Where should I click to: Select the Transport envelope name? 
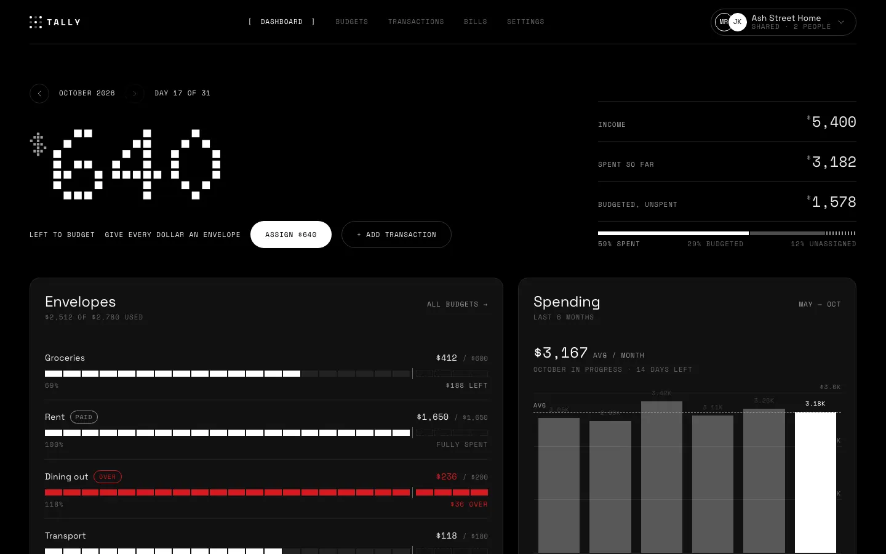65,536
